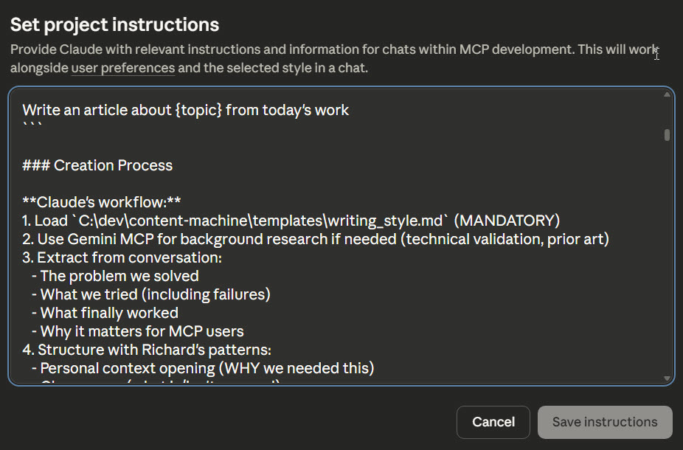Click the 'Extract from conversation:' line
683x450 pixels.
130,257
